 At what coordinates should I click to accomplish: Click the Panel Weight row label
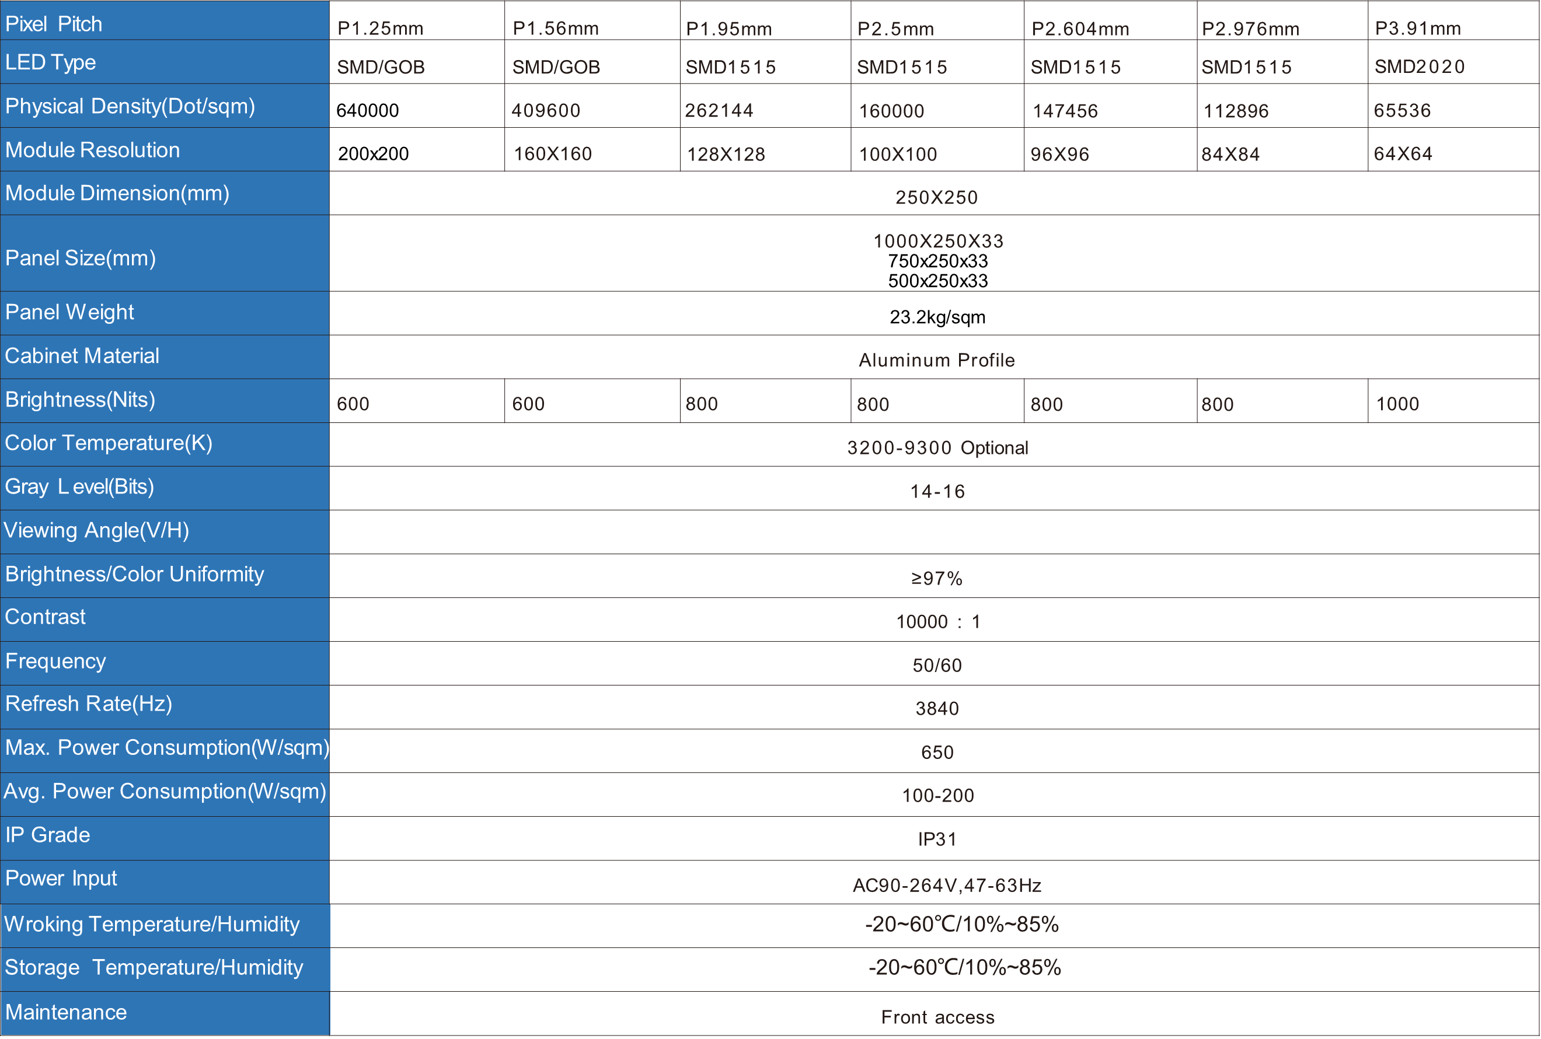[69, 312]
